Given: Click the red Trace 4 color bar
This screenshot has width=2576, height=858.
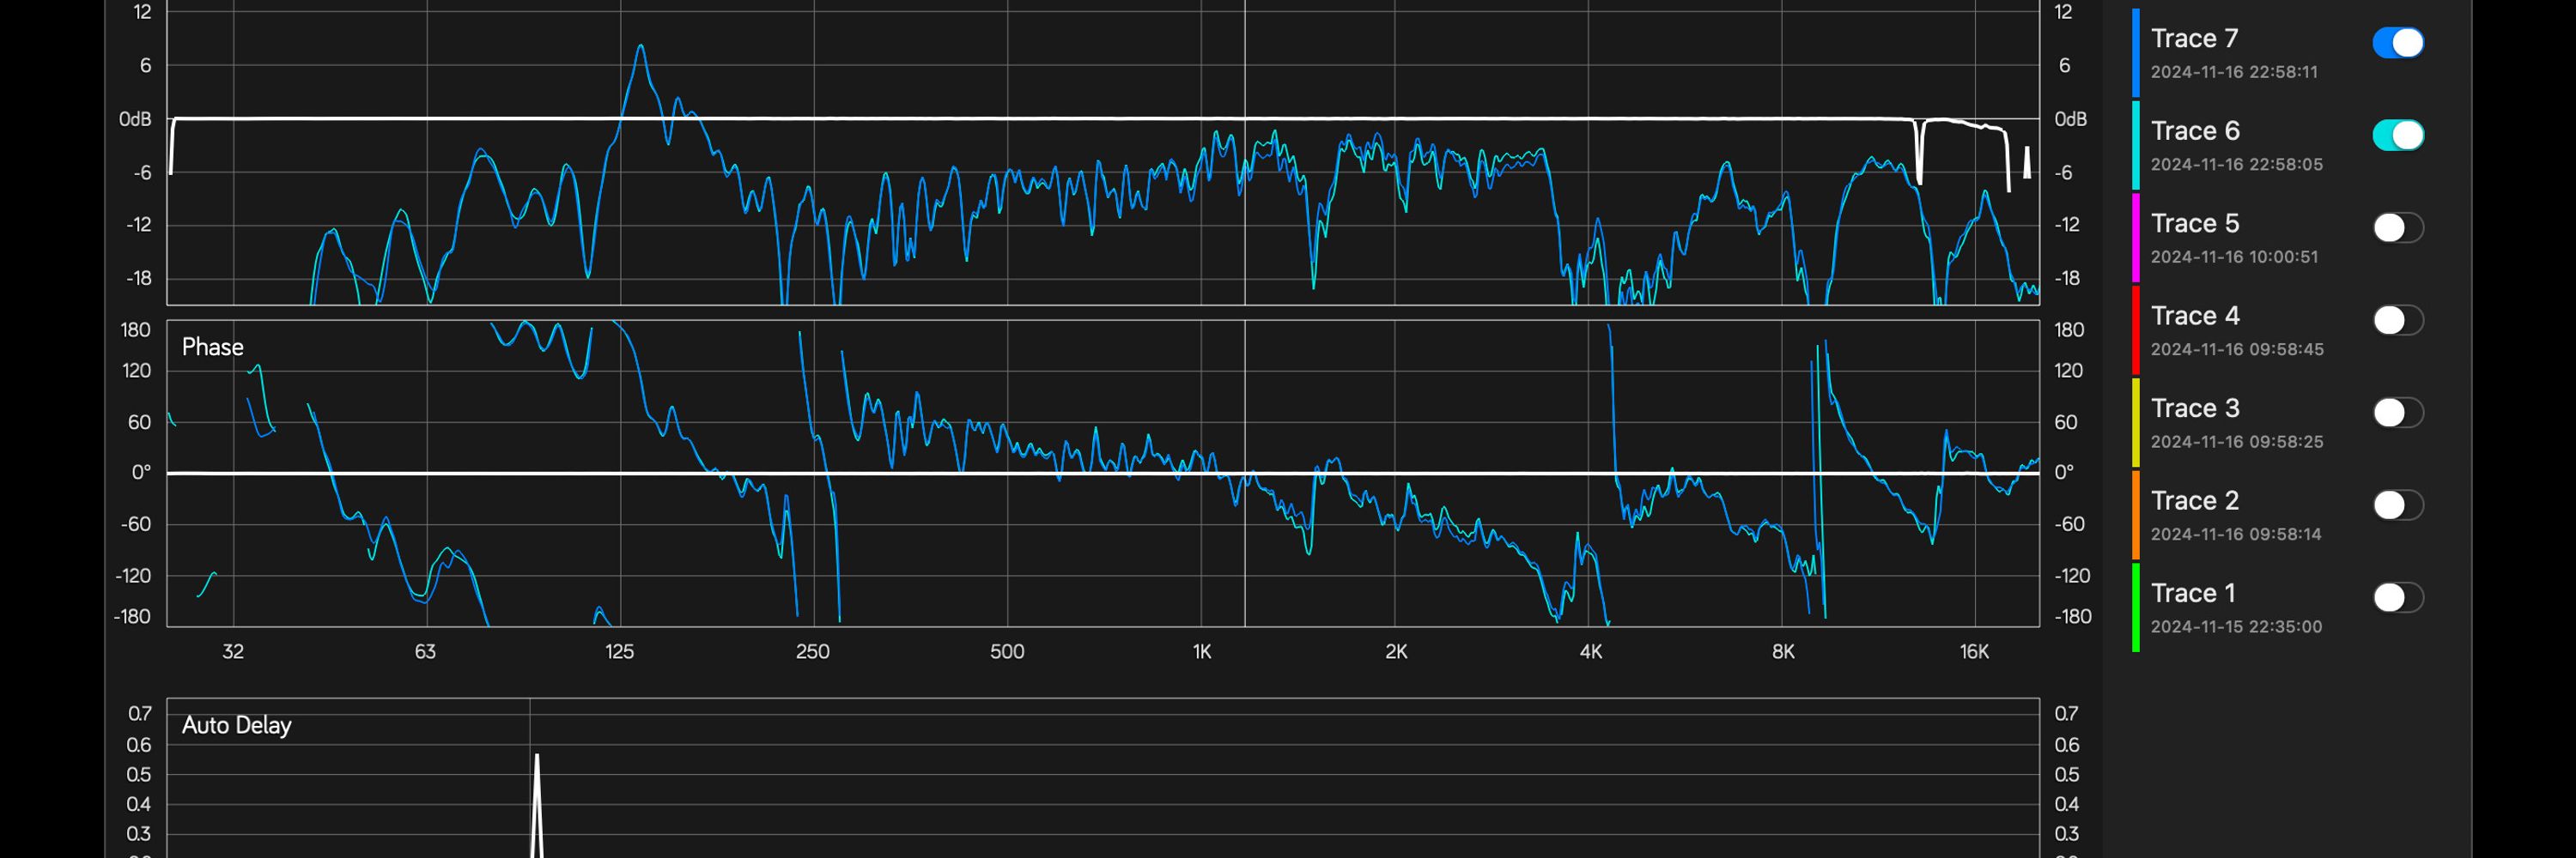Looking at the screenshot, I should [2136, 329].
